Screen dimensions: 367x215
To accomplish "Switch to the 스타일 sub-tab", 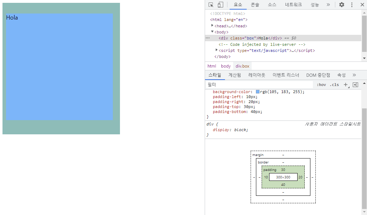I will tap(215, 75).
